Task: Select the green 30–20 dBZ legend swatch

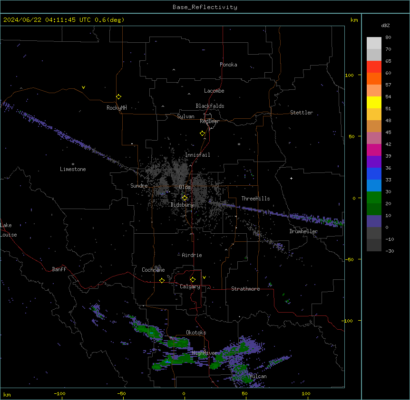Action: [374, 198]
